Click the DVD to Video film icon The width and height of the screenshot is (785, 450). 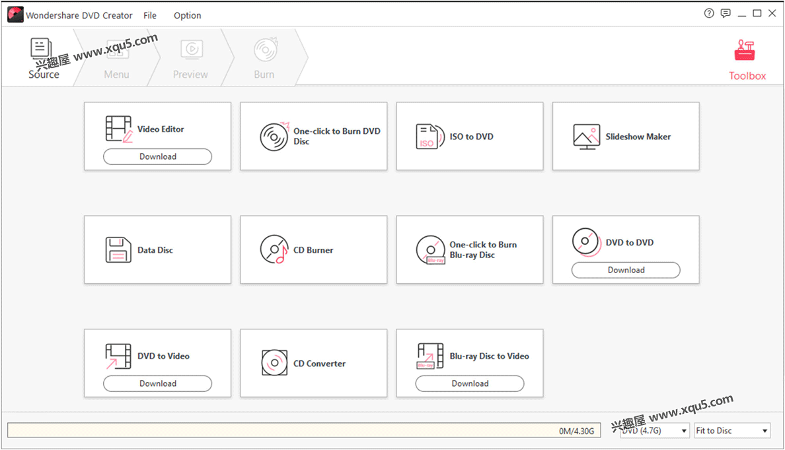118,356
